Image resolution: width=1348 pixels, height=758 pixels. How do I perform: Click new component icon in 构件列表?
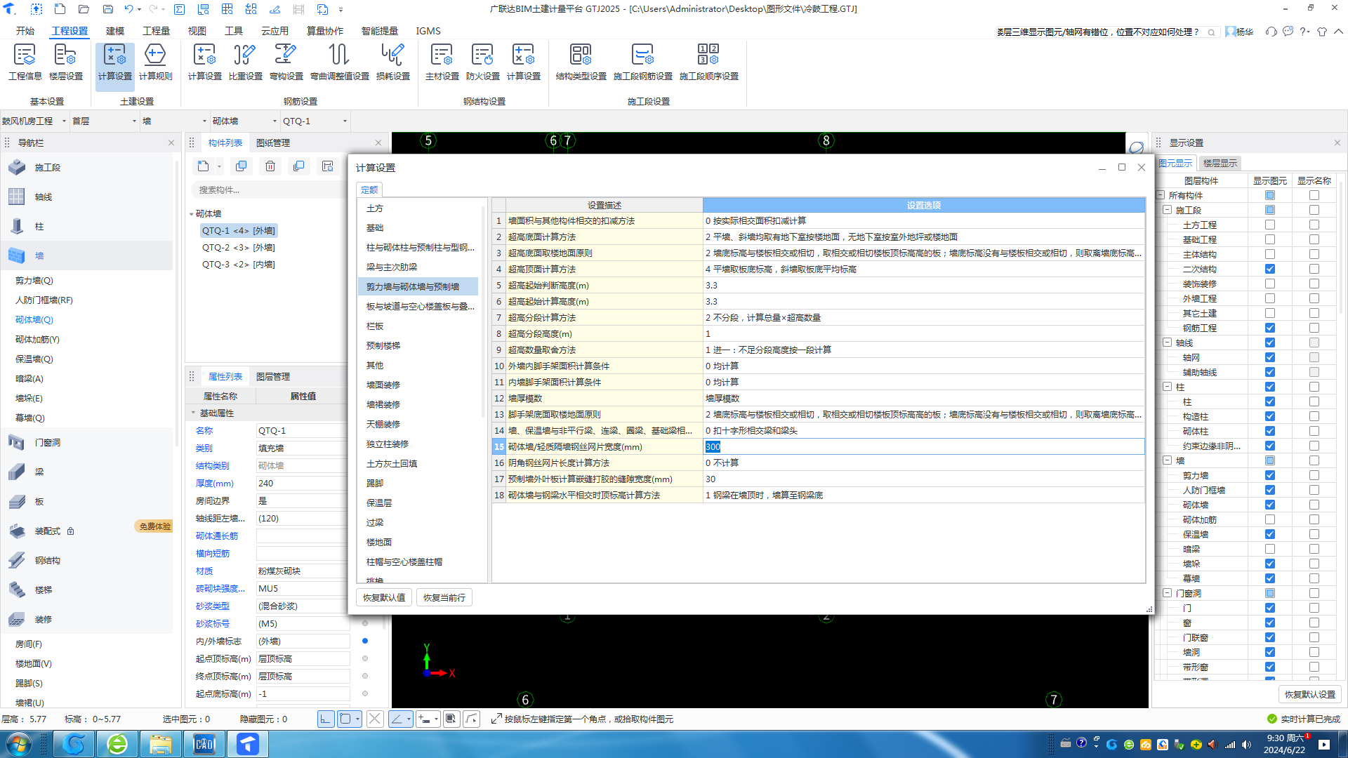click(203, 166)
